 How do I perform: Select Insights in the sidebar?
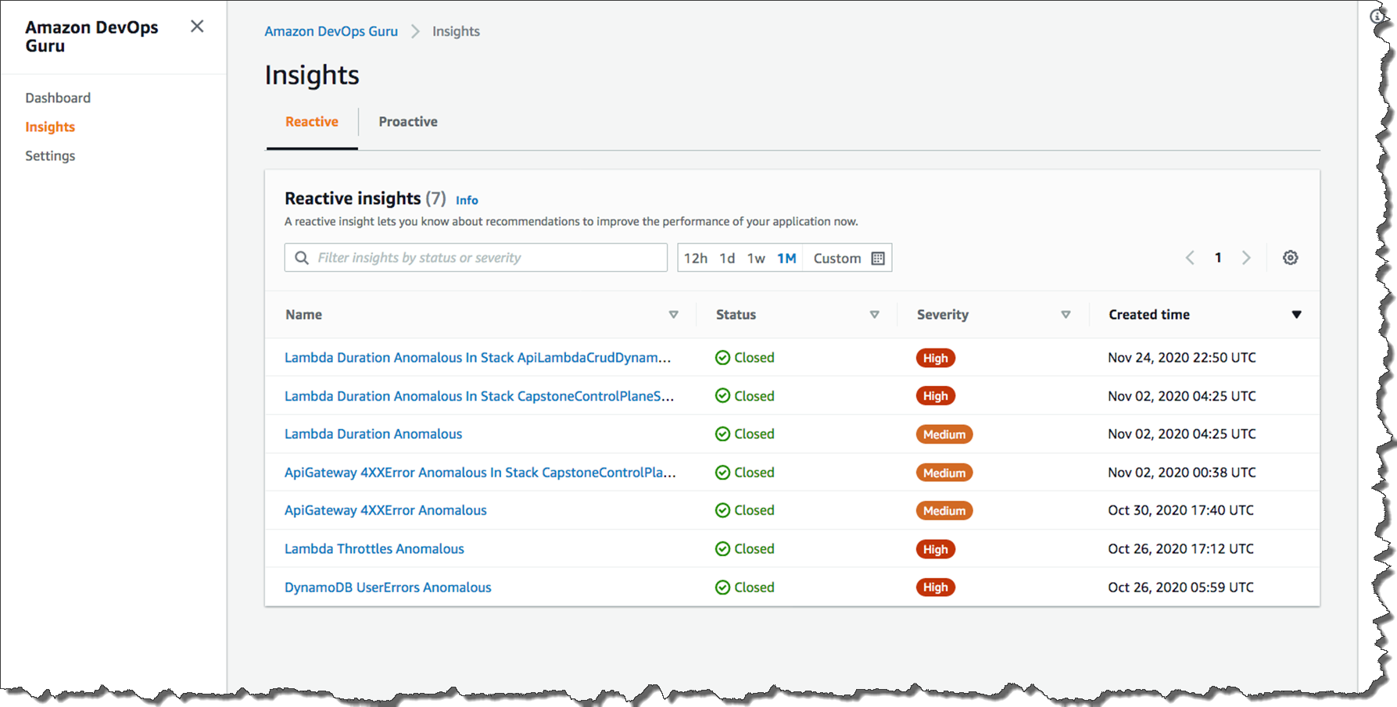(50, 127)
